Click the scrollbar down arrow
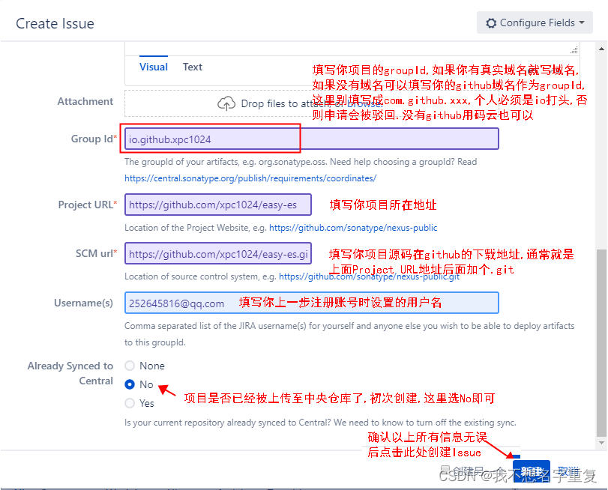Viewport: 608px width, 490px height. 601,442
